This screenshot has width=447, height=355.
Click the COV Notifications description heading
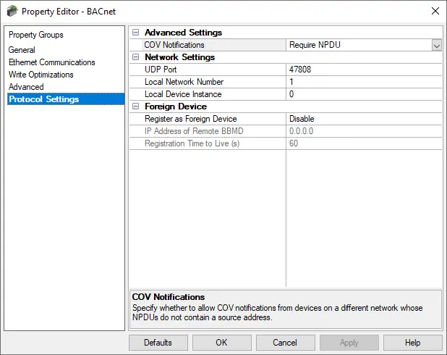click(169, 297)
